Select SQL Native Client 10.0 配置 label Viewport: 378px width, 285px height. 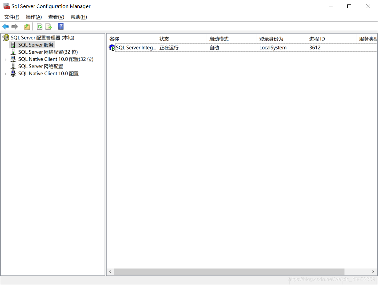click(x=49, y=74)
